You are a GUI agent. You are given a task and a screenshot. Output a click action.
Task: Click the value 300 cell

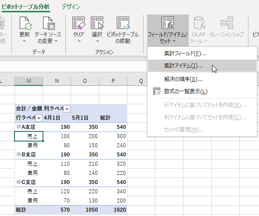(x=113, y=136)
